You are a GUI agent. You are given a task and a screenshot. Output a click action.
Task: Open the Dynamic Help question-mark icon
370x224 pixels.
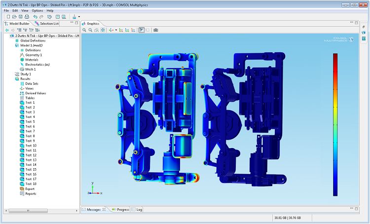(x=58, y=17)
